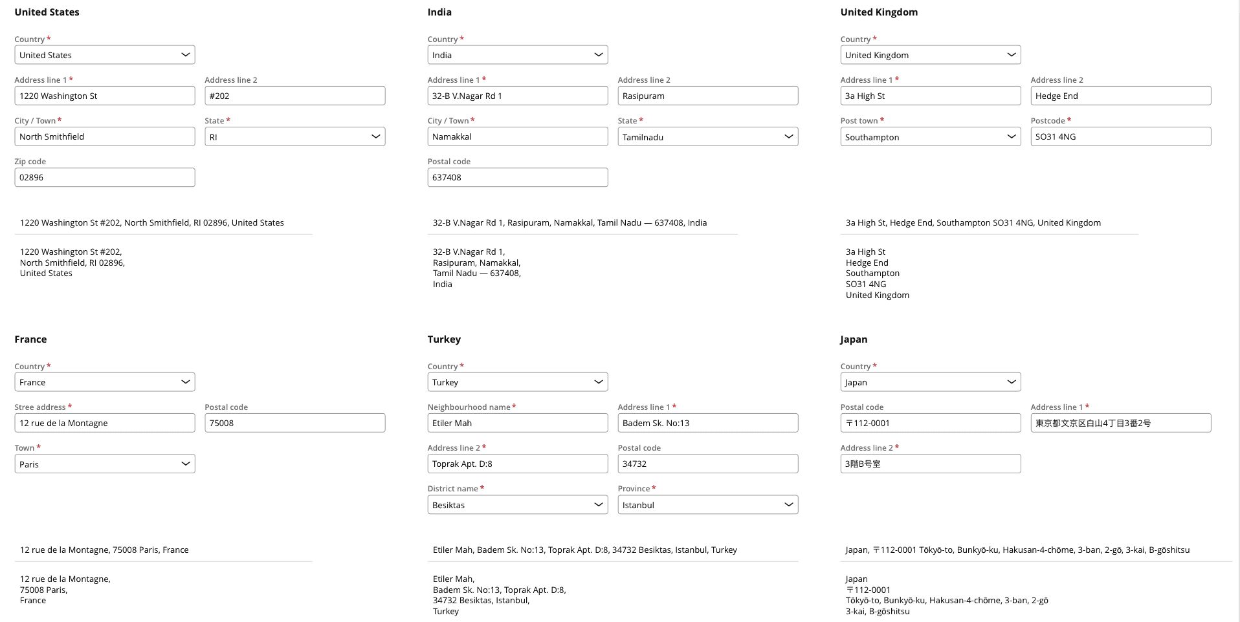Open the United Kingdom country dropdown
Screen dimensions: 1240x622
point(931,55)
